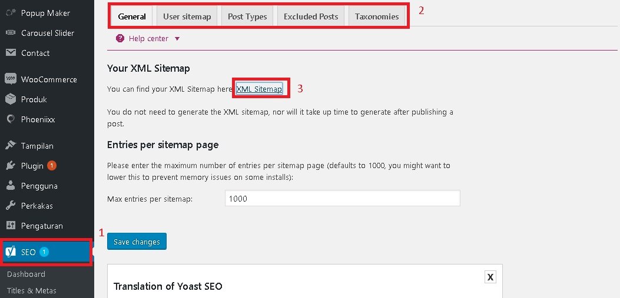Open WooCommerce via its sidebar icon
Viewport: 620px width, 298px height.
coord(11,79)
